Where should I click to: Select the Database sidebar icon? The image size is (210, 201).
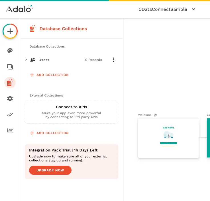click(10, 83)
